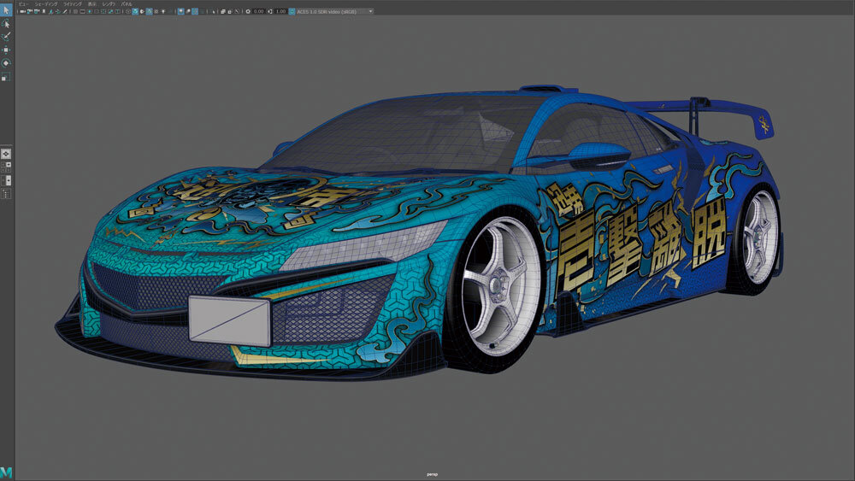Open the ACES 1.0 SDR-video dropdown
Viewport: 855px width, 481px height.
335,12
